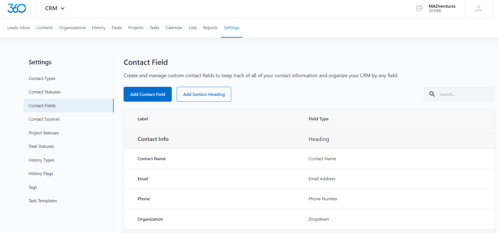Open Contact Types in settings sidebar
The image size is (499, 233).
[42, 79]
